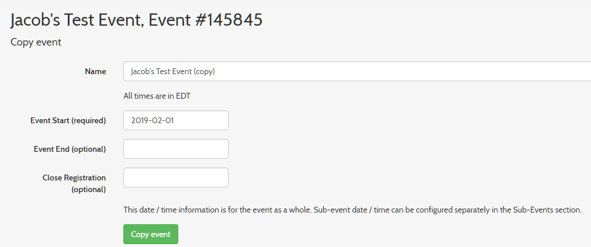
Task: Select the Close Registration date field
Action: click(175, 178)
